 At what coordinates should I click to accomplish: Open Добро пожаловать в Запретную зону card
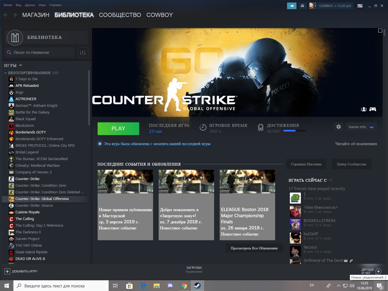click(x=186, y=205)
